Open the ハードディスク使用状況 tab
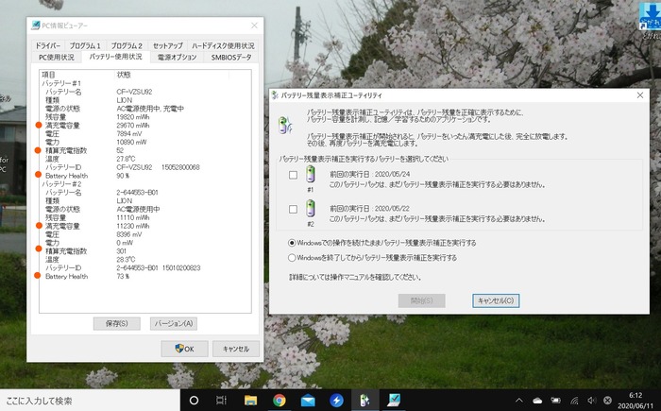The image size is (661, 411). [x=223, y=45]
